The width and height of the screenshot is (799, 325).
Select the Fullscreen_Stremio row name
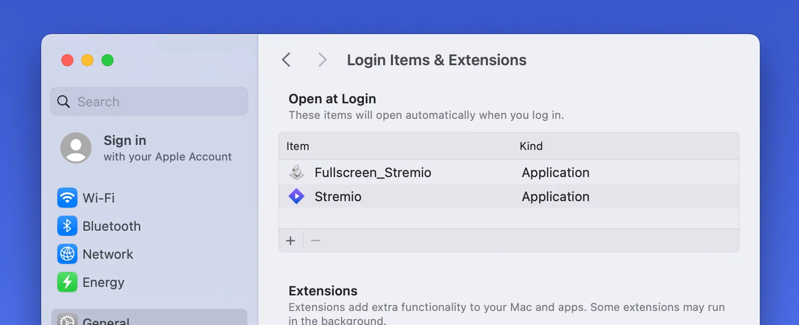373,173
